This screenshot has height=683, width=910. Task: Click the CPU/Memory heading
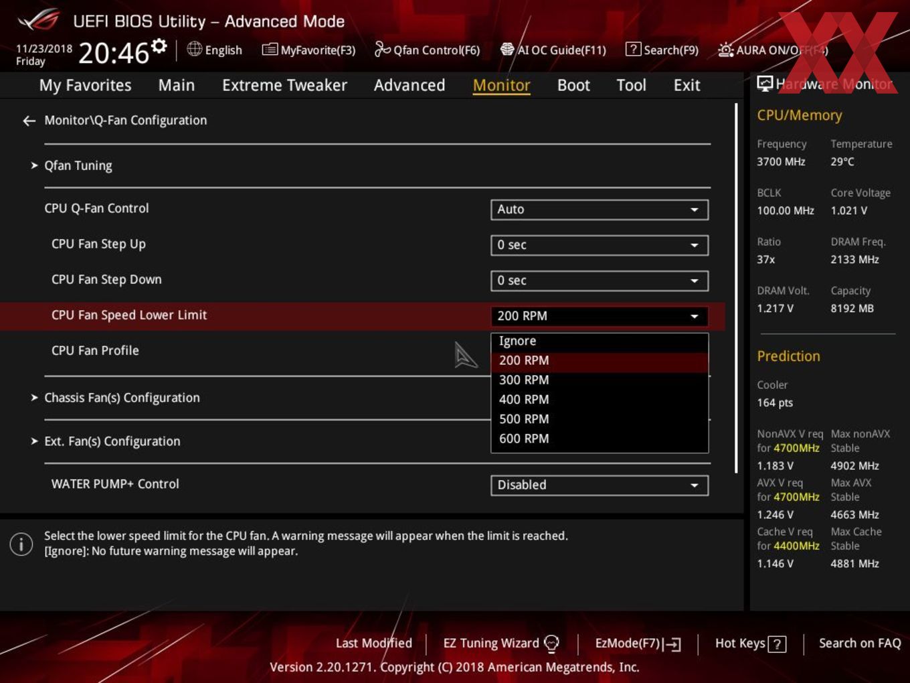click(x=799, y=115)
